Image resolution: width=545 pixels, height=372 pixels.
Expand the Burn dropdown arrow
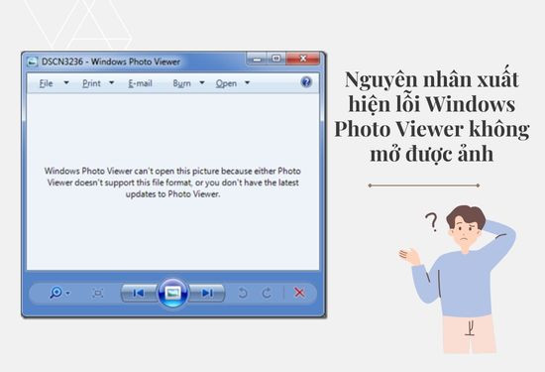pos(202,82)
